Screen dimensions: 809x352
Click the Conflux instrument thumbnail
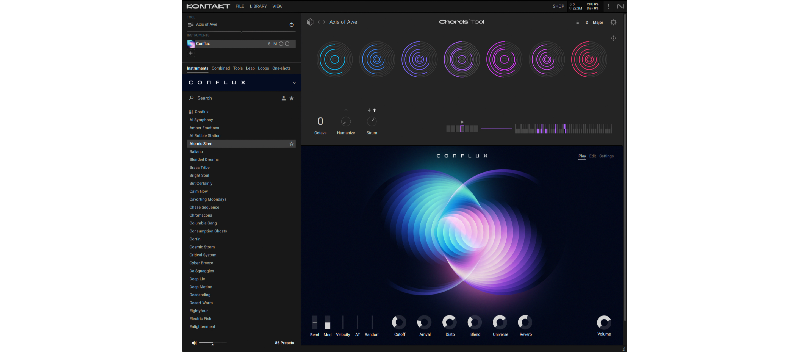(x=191, y=44)
